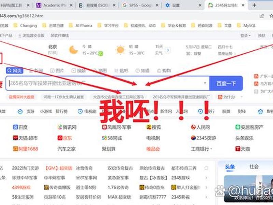Select the 网页 search type tab
Viewport: 273px width, 205px height.
coord(15,70)
